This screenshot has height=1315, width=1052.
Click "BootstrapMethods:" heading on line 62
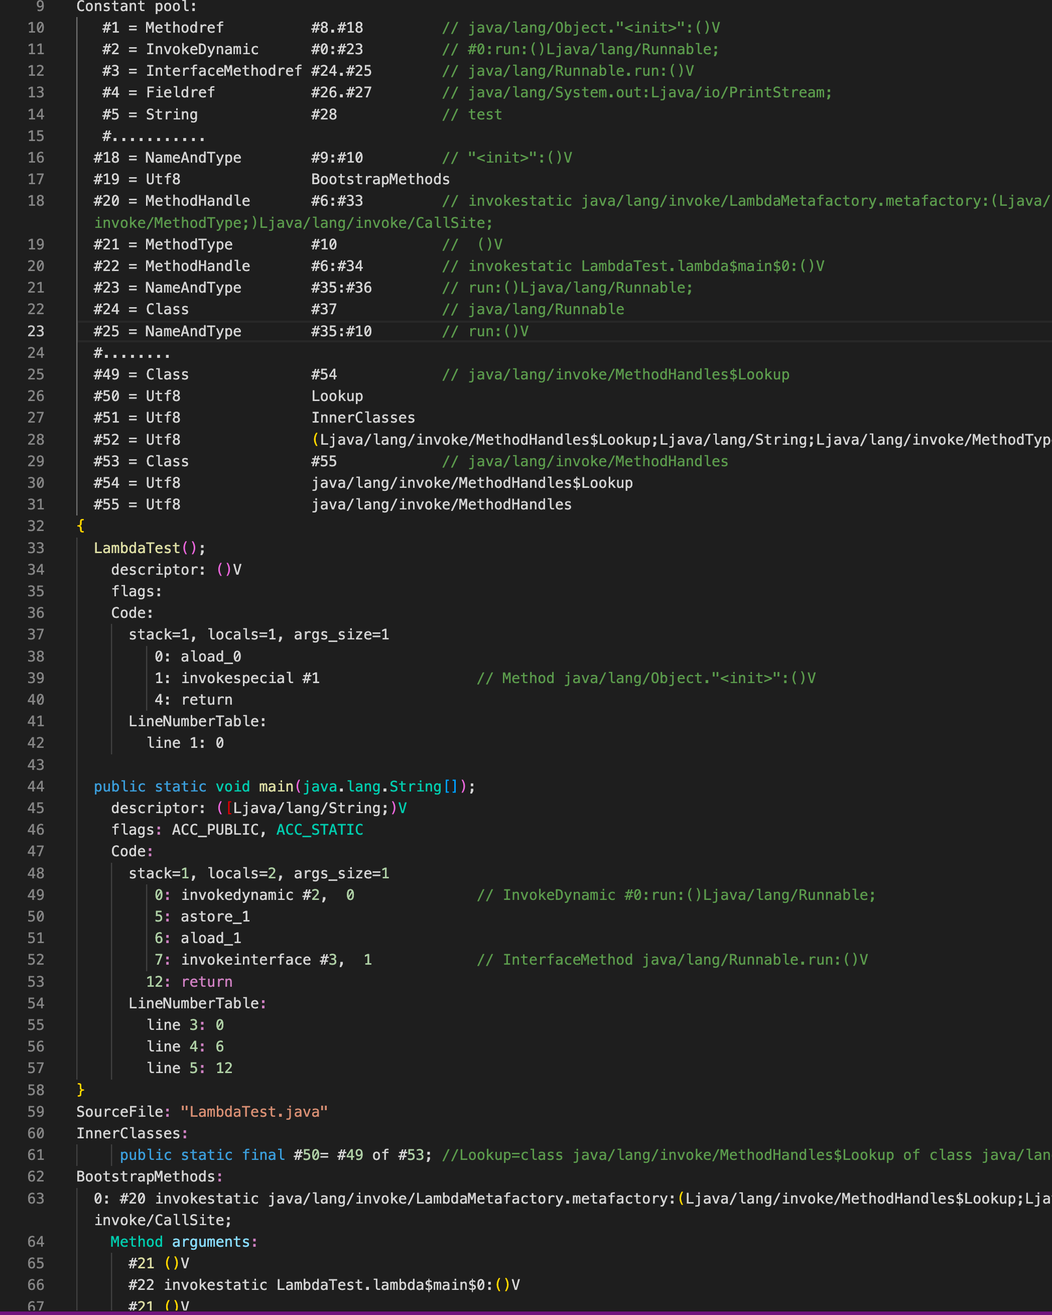[150, 1176]
